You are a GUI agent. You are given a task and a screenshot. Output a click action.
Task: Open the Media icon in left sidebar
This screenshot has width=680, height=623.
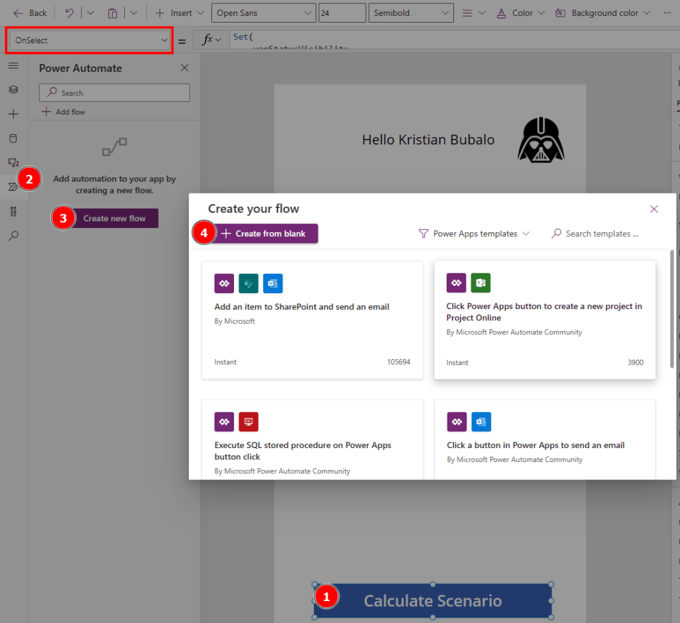point(13,162)
